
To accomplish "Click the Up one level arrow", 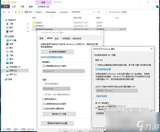I will [x=16, y=12].
